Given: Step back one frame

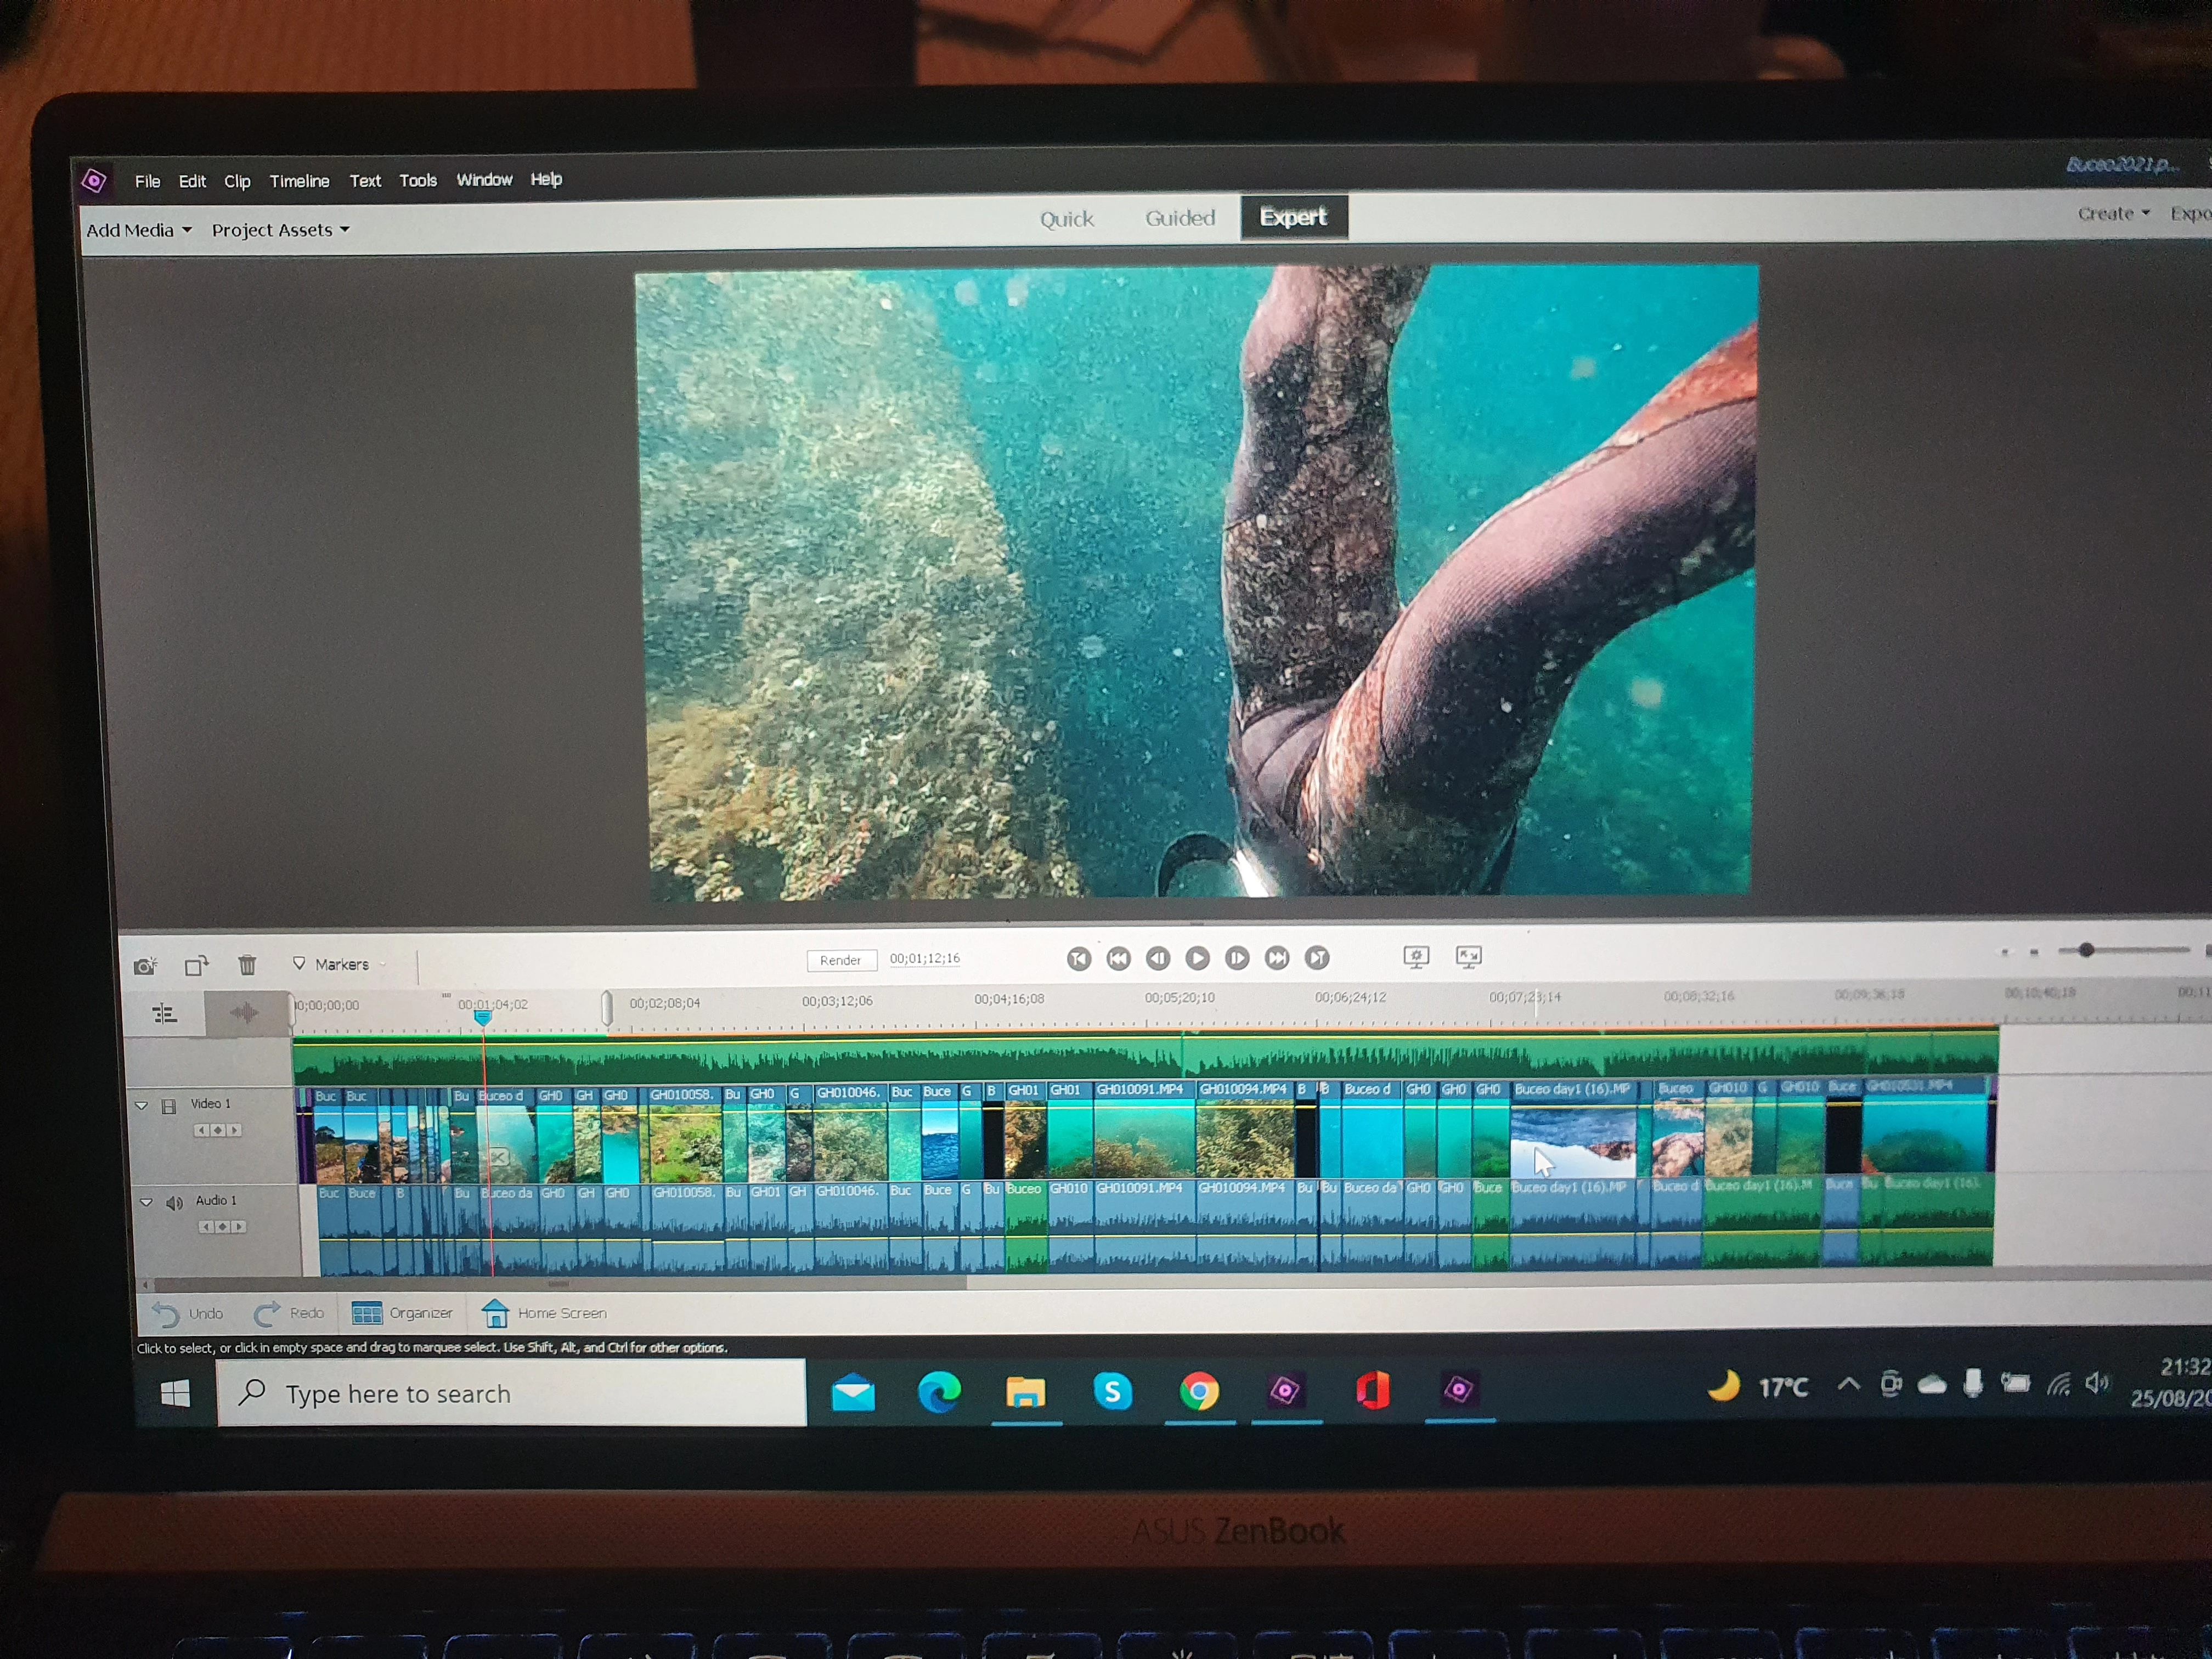Looking at the screenshot, I should [1158, 958].
